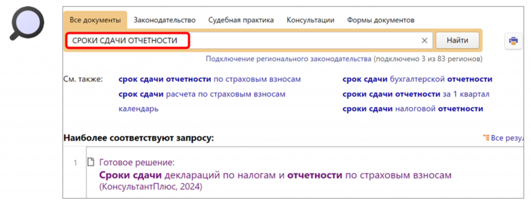Image resolution: width=531 pixels, height=203 pixels.
Task: Open срок сдачи расчета по страховым взносам suggestion
Action: pyautogui.click(x=202, y=94)
